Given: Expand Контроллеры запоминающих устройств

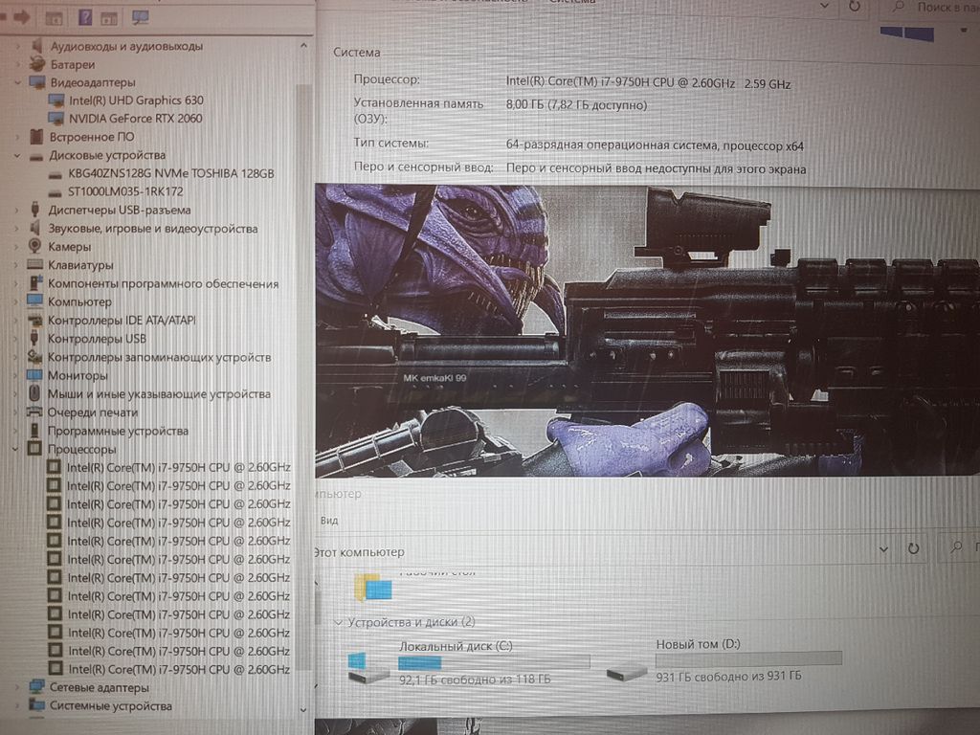Looking at the screenshot, I should pyautogui.click(x=17, y=357).
